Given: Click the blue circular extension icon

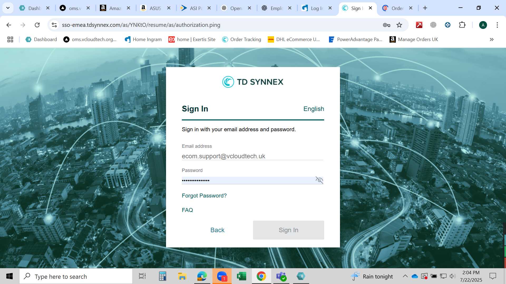Looking at the screenshot, I should click(447, 25).
